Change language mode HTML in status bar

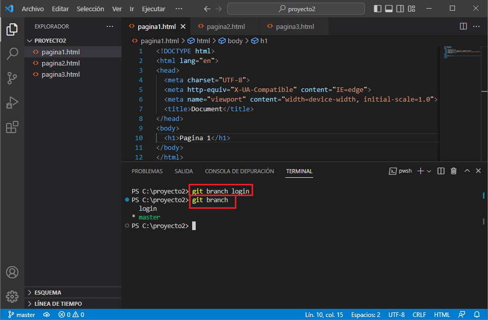pos(442,315)
